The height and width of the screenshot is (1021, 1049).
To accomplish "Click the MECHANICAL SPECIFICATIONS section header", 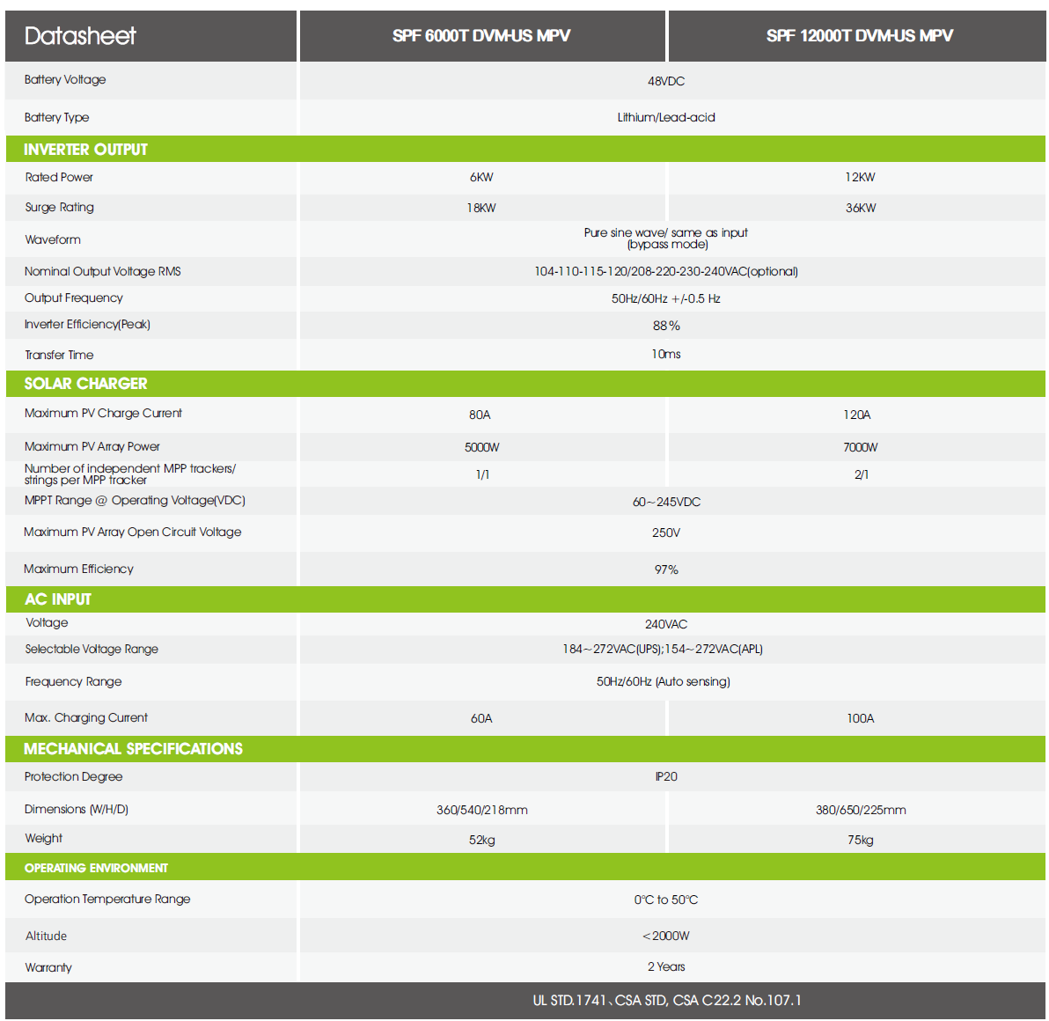I will click(x=133, y=749).
